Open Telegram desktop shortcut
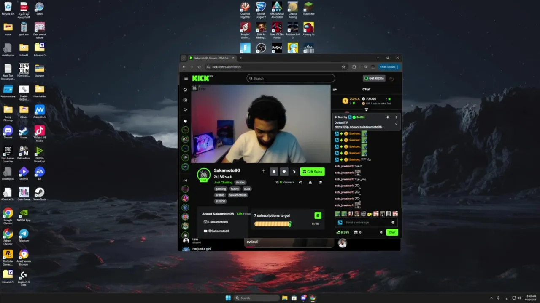 point(24,236)
